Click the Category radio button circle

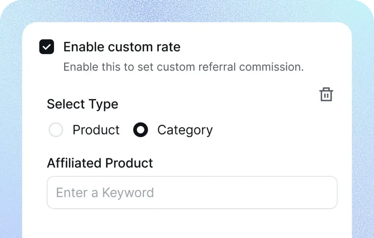coord(141,130)
